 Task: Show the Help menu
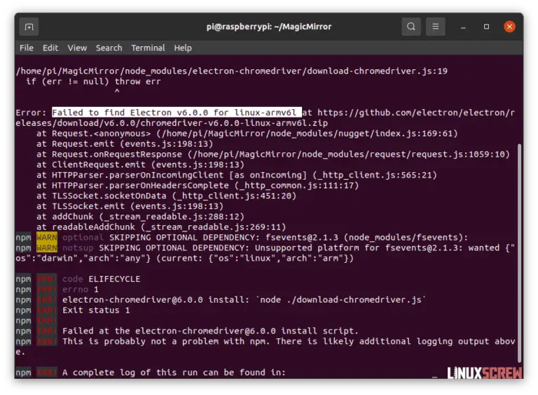tap(183, 48)
